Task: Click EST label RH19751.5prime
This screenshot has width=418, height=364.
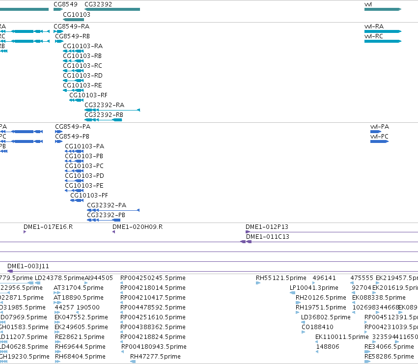Action: [x=321, y=308]
